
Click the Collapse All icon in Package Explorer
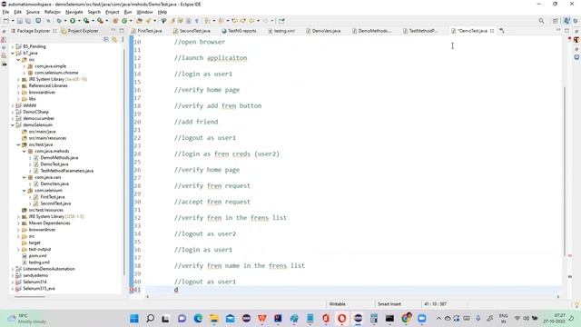click(x=106, y=39)
